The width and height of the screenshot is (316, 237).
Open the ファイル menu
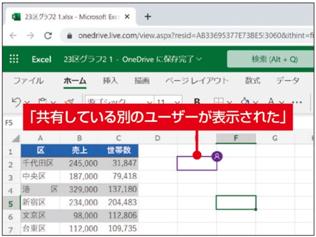click(x=28, y=81)
